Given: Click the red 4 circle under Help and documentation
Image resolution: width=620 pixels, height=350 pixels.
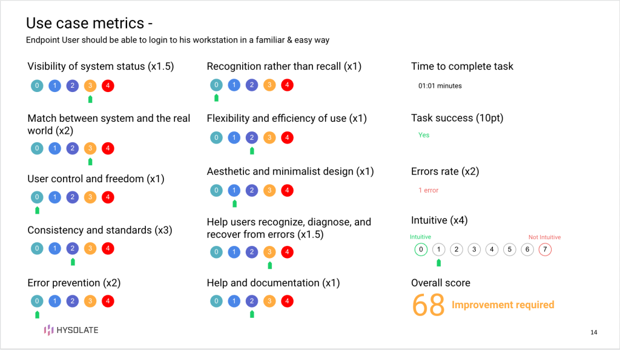Looking at the screenshot, I should (x=287, y=301).
